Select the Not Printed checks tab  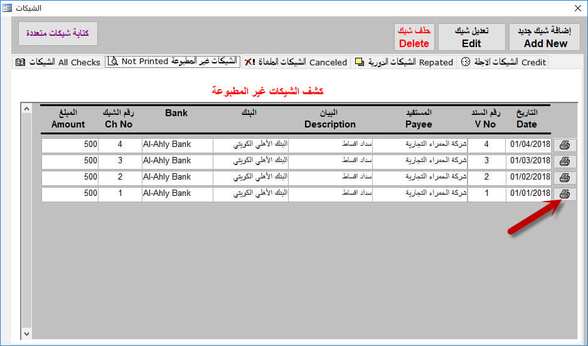[x=173, y=62]
